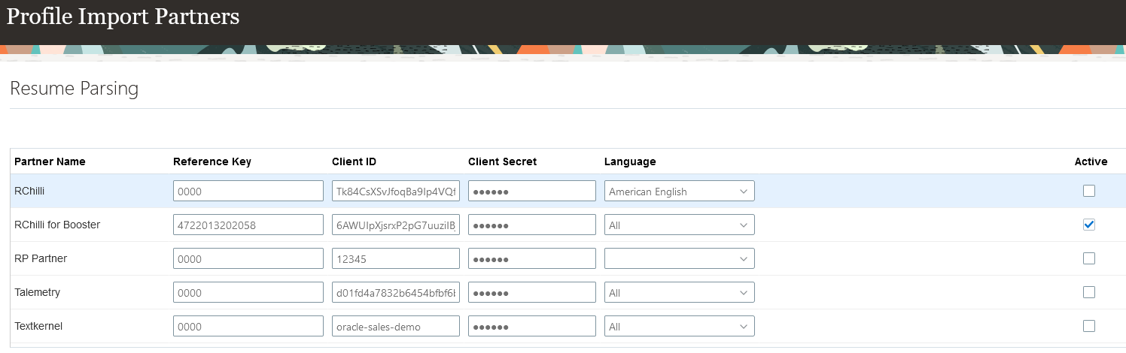
Task: Select Talemetry Client ID input
Action: tap(396, 292)
